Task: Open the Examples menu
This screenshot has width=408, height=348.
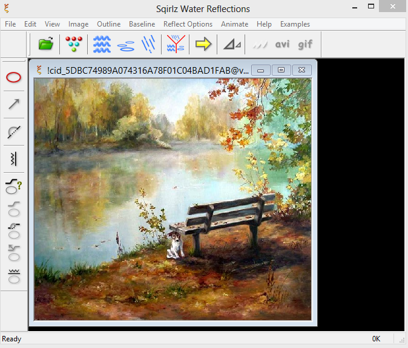Action: 295,24
